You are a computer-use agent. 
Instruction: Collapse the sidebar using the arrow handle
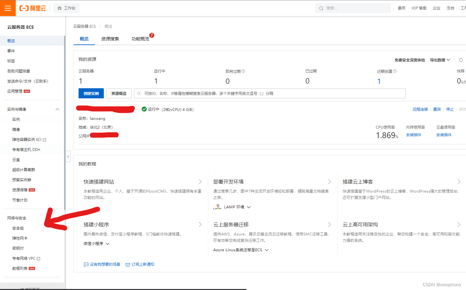[x=68, y=156]
